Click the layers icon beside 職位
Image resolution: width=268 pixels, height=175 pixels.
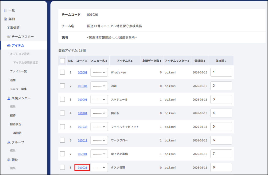pos(9,160)
